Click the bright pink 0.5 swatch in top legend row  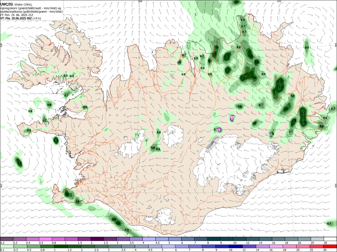(x=46, y=239)
